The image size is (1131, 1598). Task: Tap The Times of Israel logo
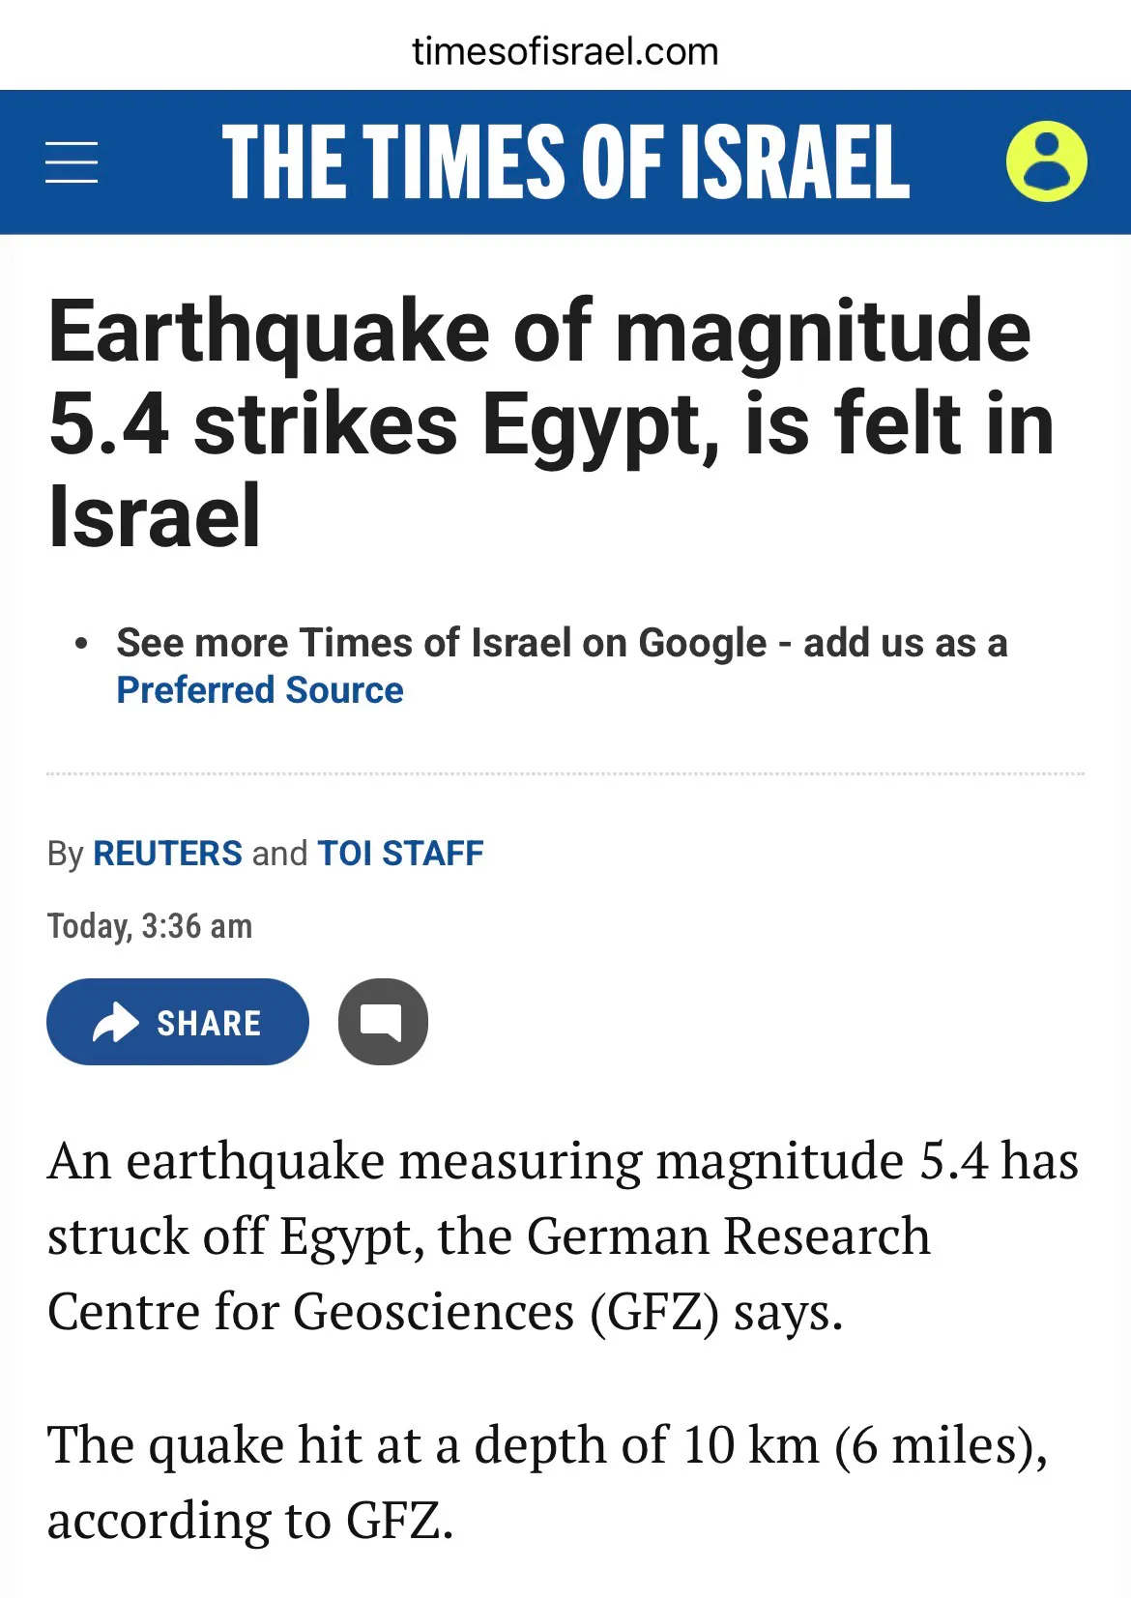coord(565,161)
